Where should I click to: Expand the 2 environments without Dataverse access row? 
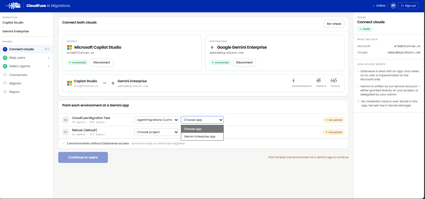point(203,143)
